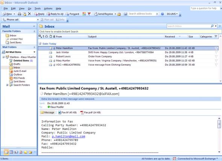Open the Send/Receive dropdown arrow
This screenshot has width=222, height=161.
(x=115, y=14)
